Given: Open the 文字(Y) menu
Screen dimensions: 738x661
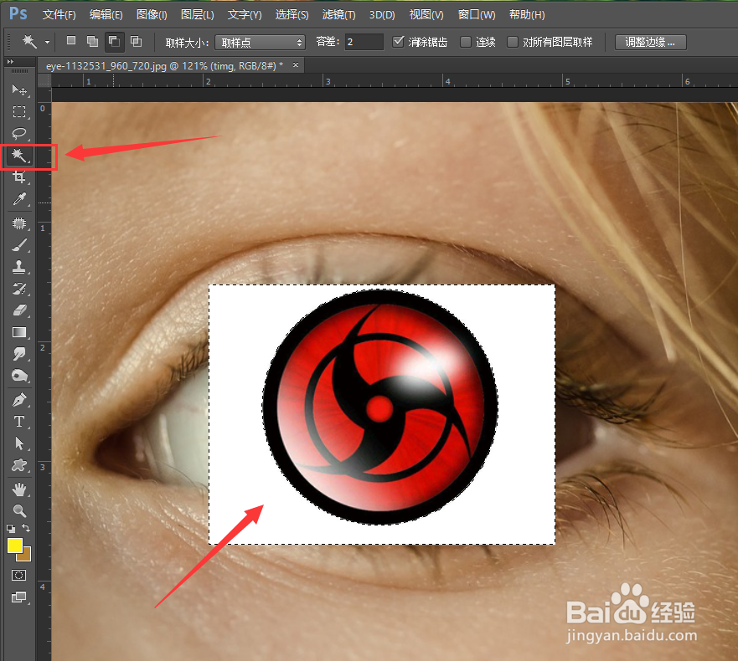Looking at the screenshot, I should pyautogui.click(x=245, y=15).
